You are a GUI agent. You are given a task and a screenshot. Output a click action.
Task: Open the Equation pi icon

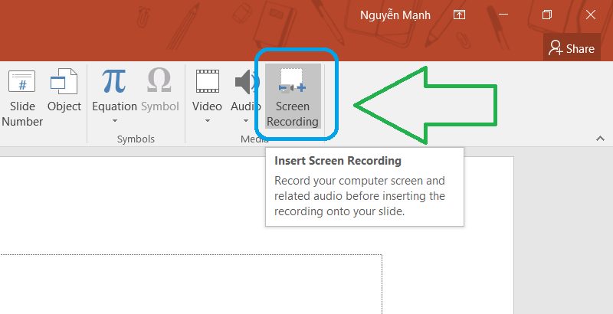tap(114, 81)
